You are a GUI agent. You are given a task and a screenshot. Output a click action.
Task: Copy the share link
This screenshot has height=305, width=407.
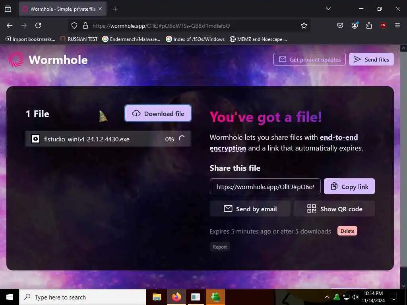(349, 187)
